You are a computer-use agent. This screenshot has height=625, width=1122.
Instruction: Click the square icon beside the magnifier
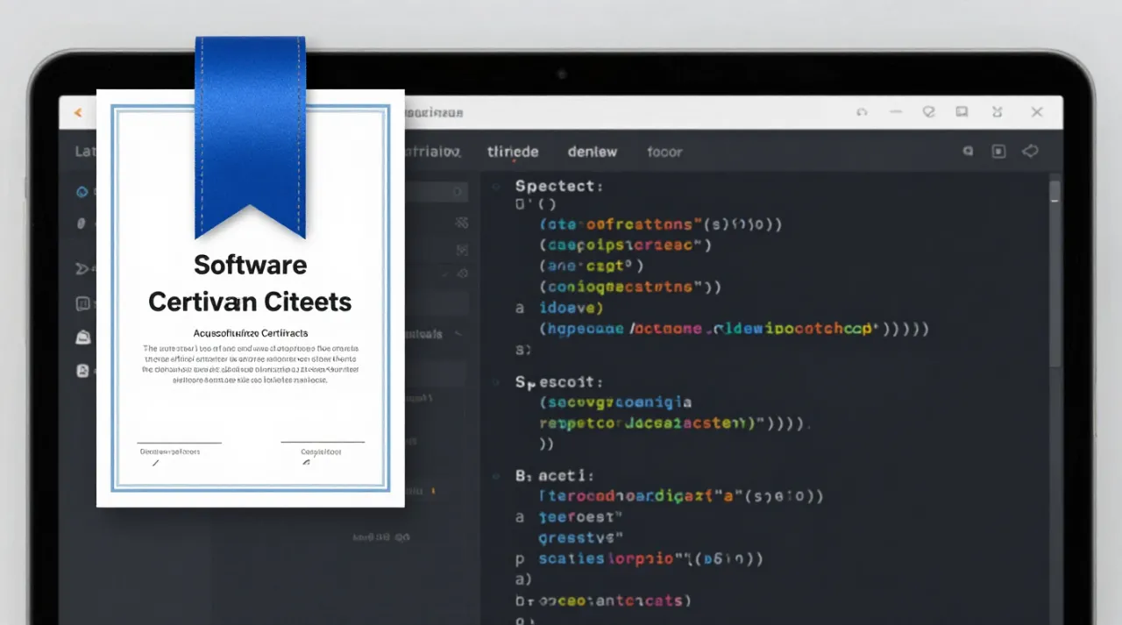click(998, 151)
